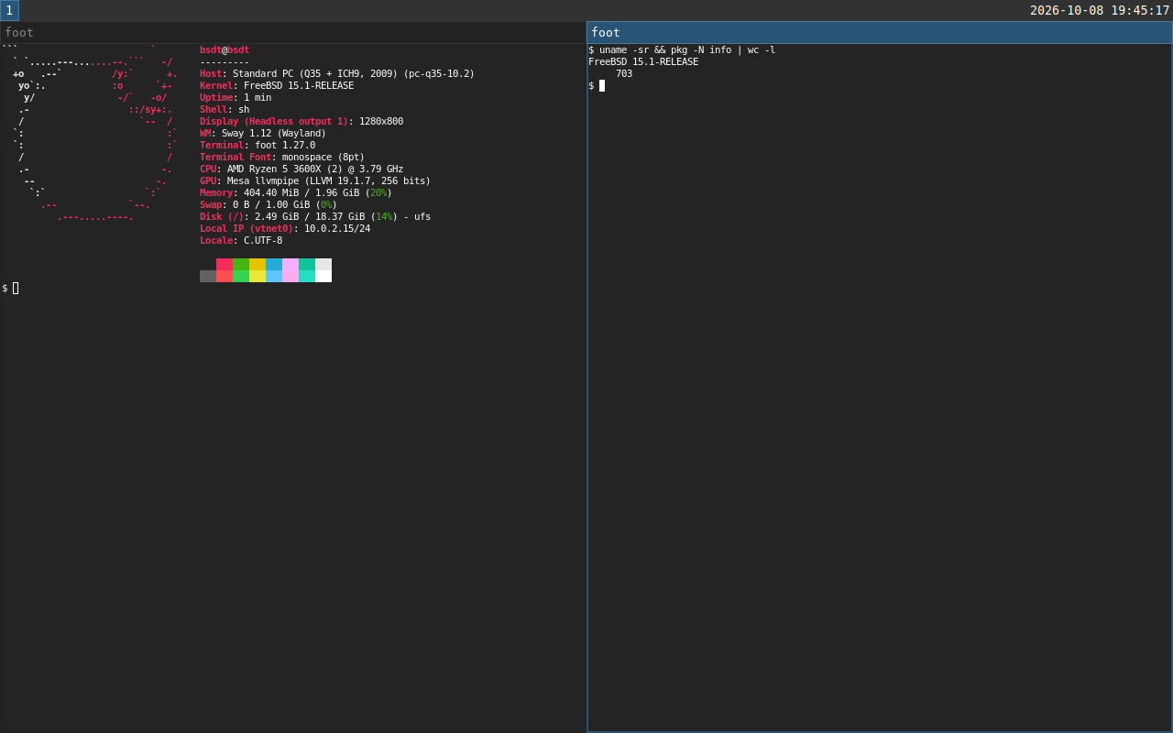
Task: Click the pure white color swatch
Action: tap(323, 276)
